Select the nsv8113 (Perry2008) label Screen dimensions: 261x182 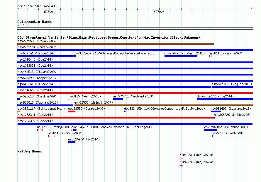click(x=65, y=133)
